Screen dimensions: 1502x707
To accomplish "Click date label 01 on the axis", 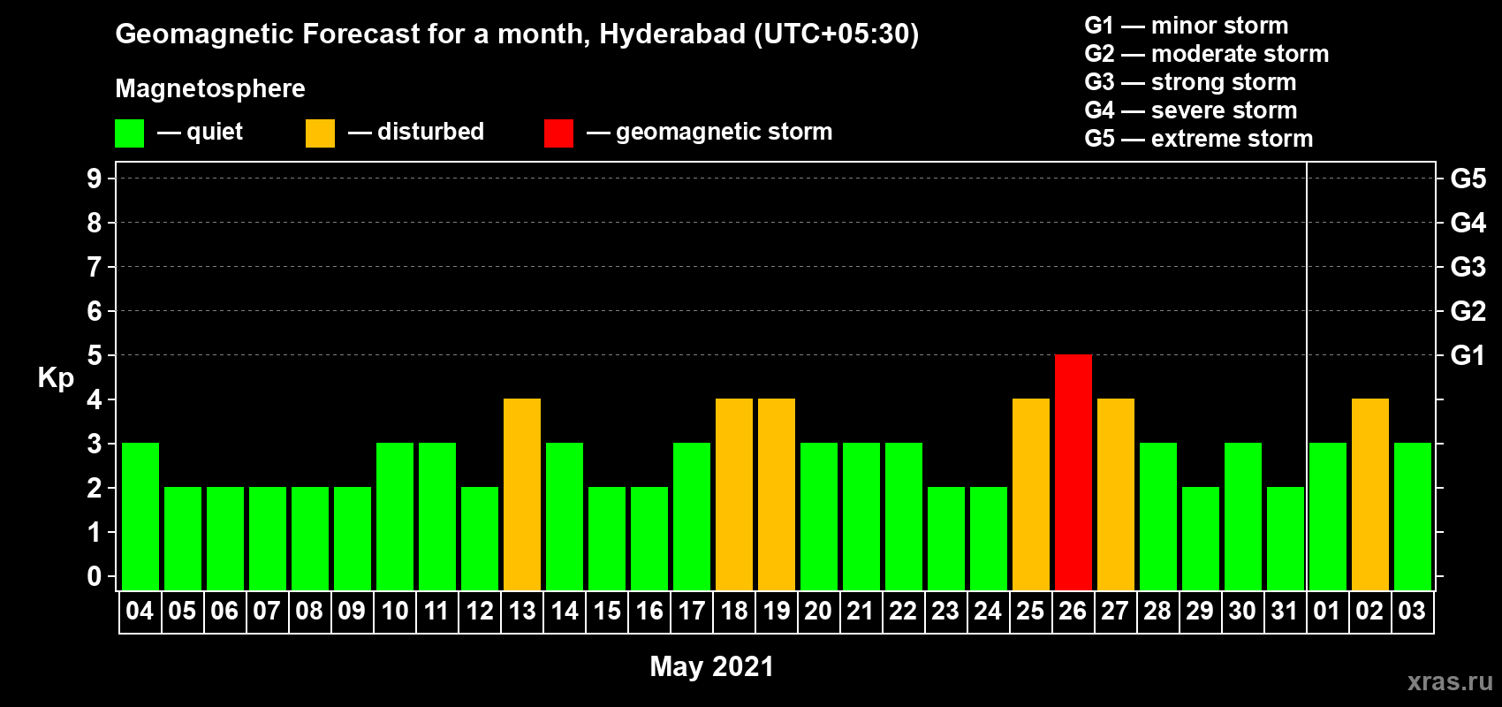I will tap(1327, 612).
